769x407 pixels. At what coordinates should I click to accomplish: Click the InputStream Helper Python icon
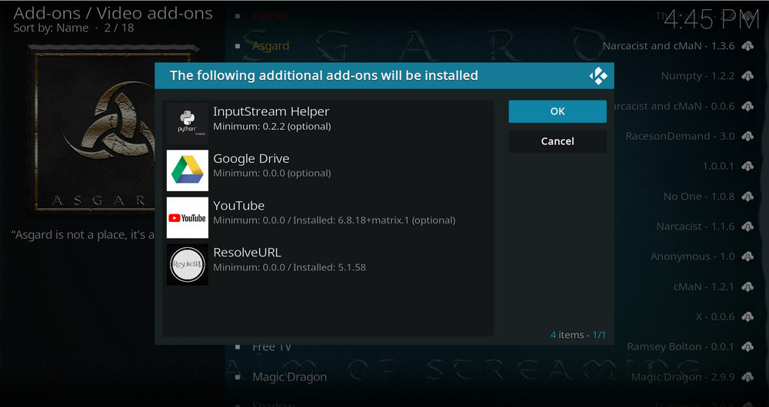coord(187,124)
